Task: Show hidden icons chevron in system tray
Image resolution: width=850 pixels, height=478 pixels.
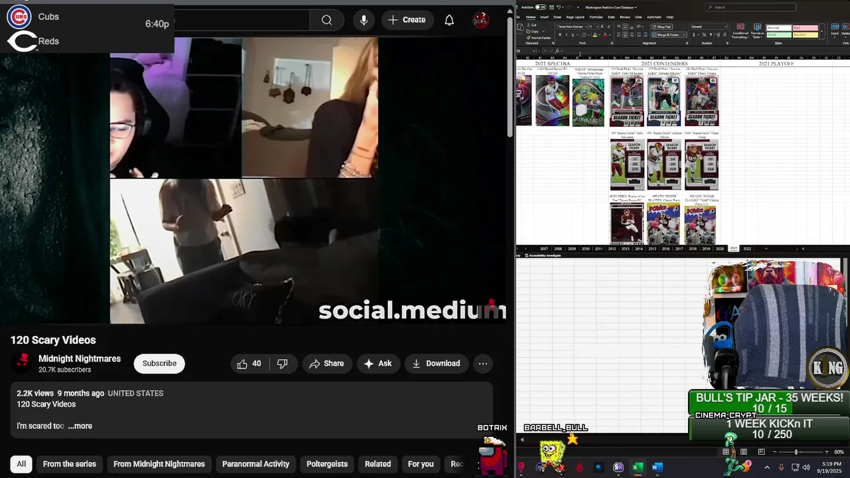Action: [767, 467]
